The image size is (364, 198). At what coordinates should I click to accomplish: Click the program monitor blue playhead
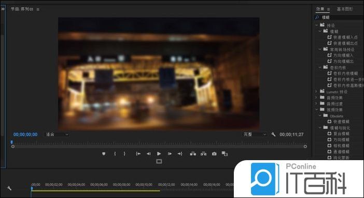click(11, 143)
